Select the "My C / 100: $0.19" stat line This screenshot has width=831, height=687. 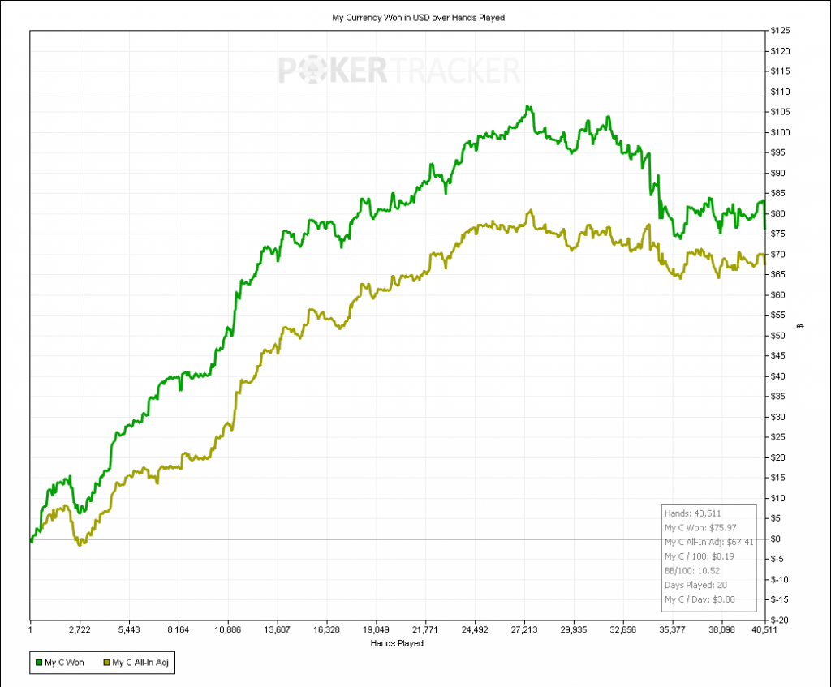pyautogui.click(x=700, y=556)
